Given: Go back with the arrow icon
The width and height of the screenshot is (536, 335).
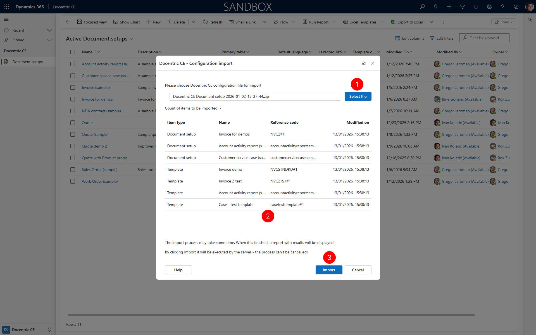Looking at the screenshot, I should tap(68, 22).
